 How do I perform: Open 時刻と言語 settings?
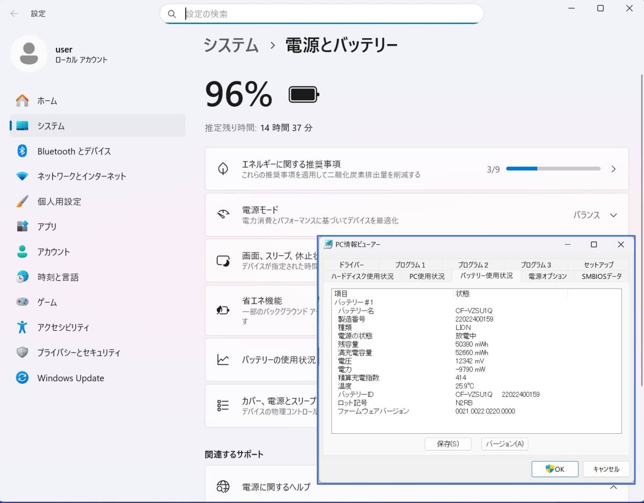coord(57,277)
